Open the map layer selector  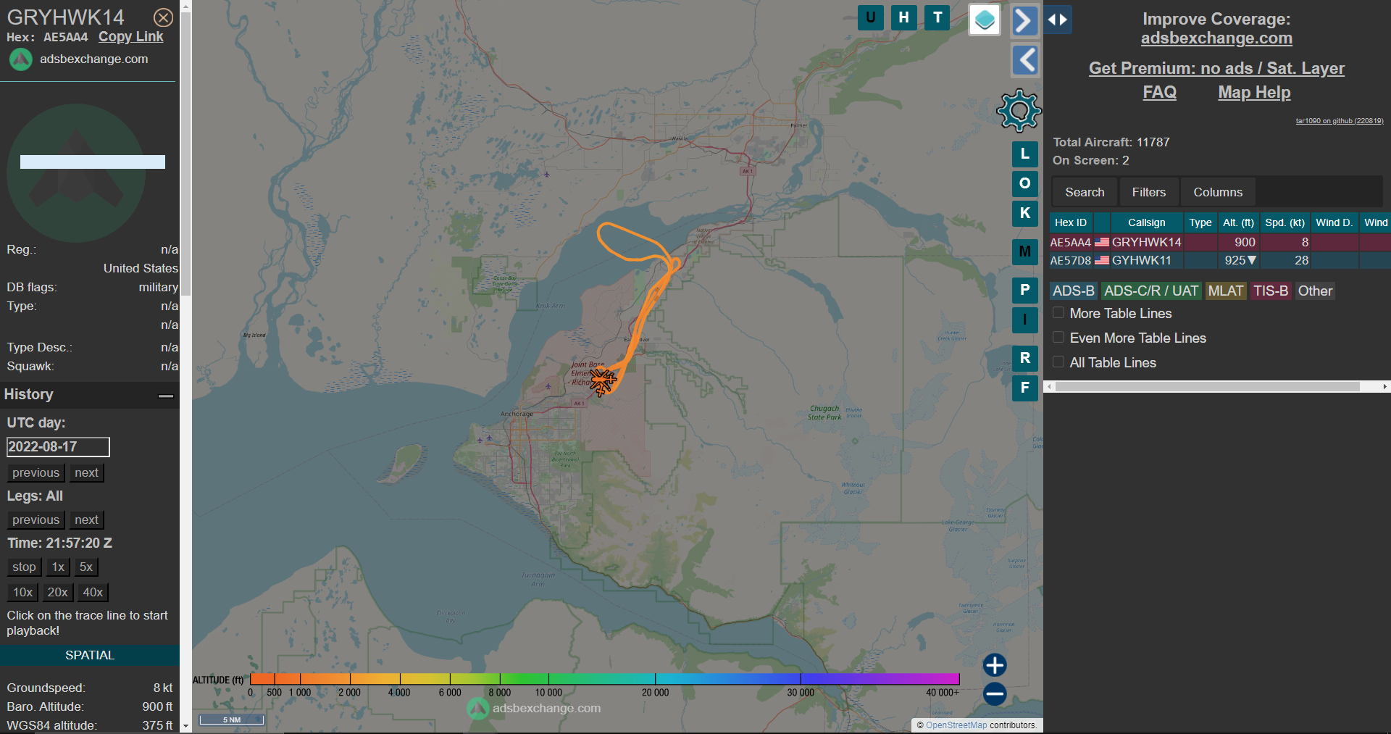[x=985, y=20]
